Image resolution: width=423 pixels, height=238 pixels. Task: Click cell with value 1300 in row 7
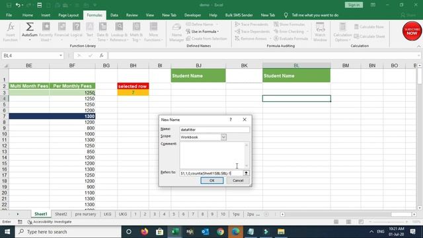(x=72, y=116)
